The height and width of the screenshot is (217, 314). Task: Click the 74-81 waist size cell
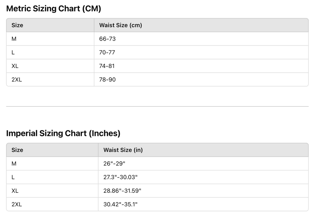[107, 66]
